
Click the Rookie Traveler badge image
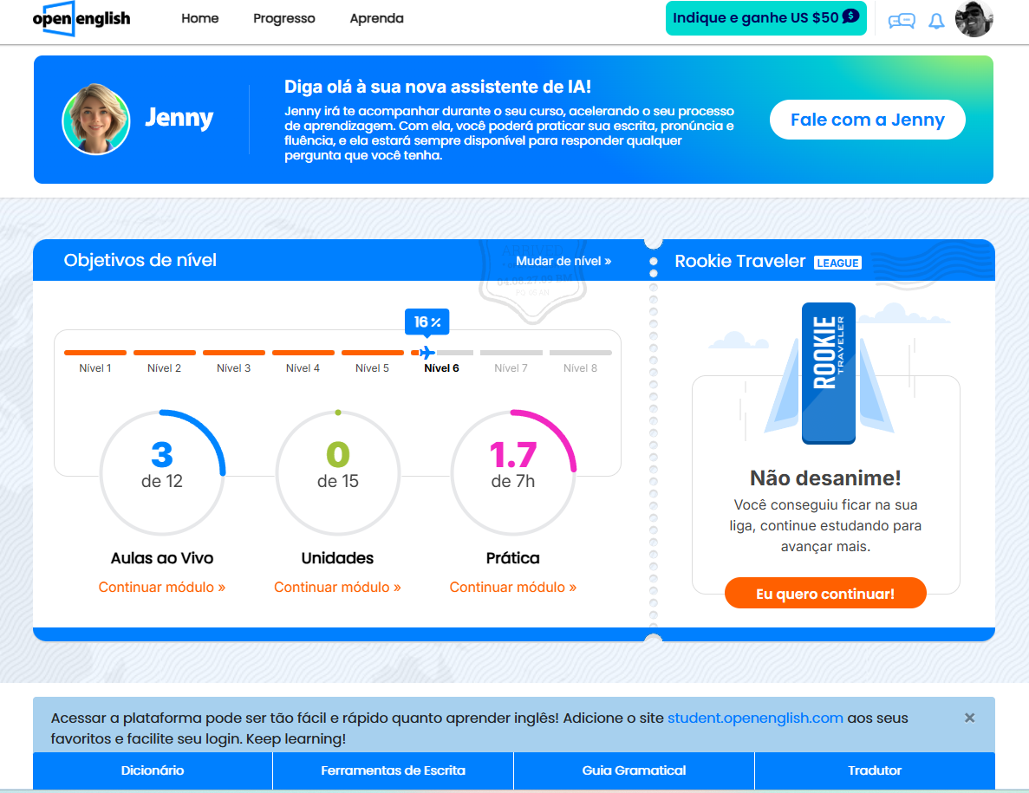tap(828, 374)
